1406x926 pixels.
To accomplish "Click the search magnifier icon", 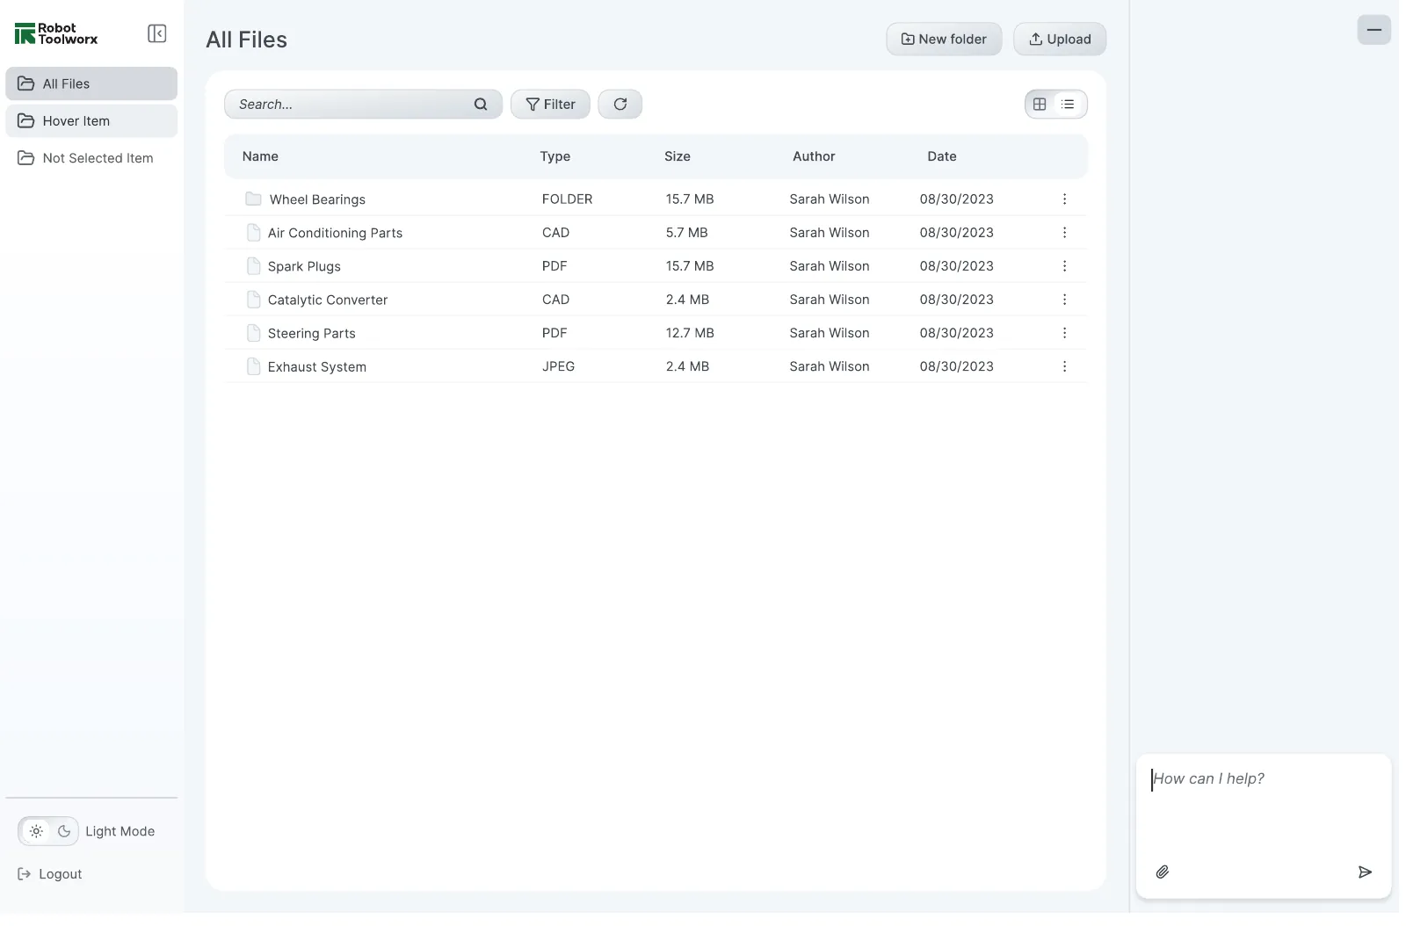I will (x=481, y=104).
